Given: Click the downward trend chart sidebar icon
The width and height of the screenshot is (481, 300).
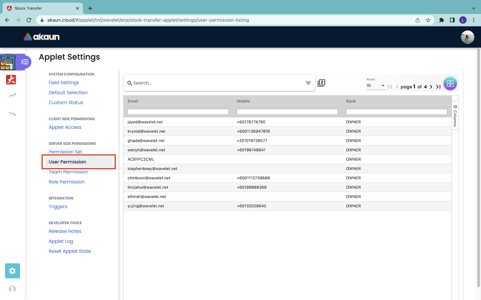Looking at the screenshot, I should (12, 114).
